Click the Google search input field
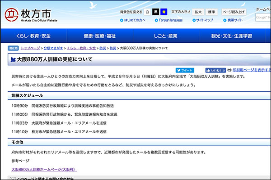The width and height of the screenshot is (271, 180). 263,18
